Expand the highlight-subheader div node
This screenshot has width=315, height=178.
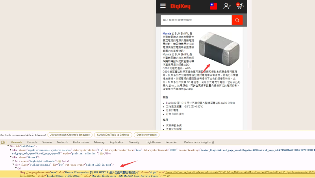coord(13,161)
